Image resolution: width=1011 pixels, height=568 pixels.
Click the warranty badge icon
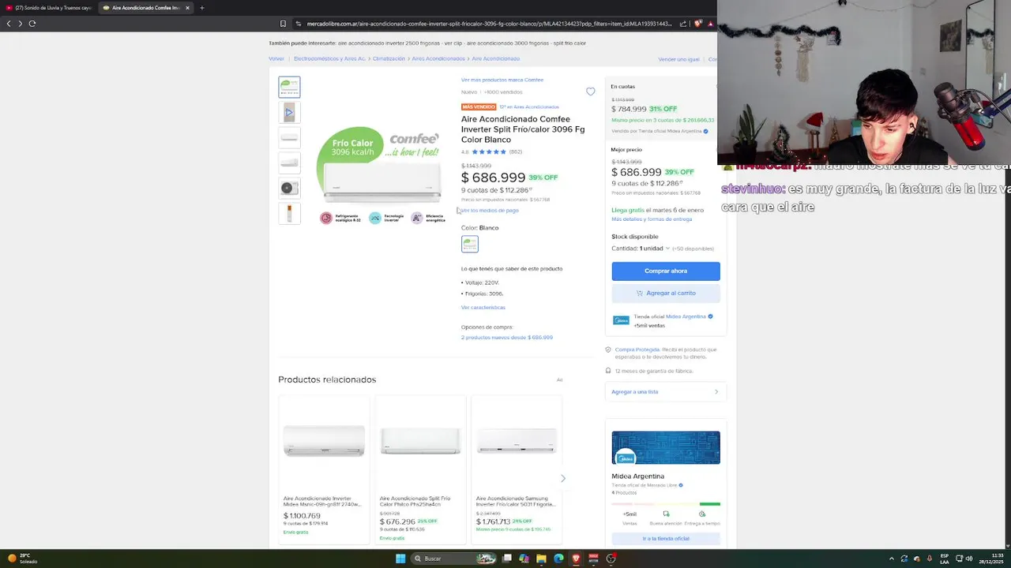click(608, 371)
